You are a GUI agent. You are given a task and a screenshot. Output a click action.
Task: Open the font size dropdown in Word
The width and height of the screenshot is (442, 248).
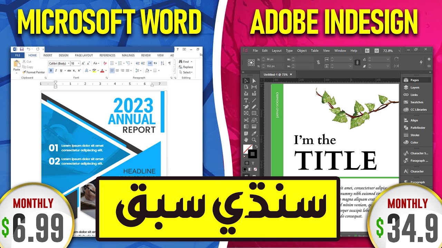78,63
